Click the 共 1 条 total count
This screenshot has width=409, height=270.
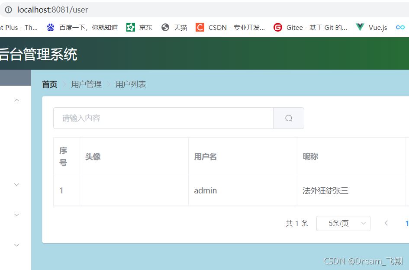point(297,223)
